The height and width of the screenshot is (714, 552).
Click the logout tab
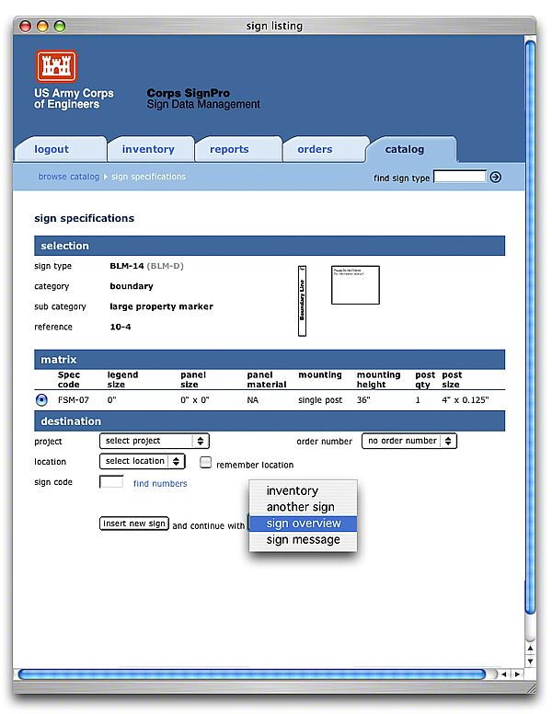pyautogui.click(x=52, y=149)
